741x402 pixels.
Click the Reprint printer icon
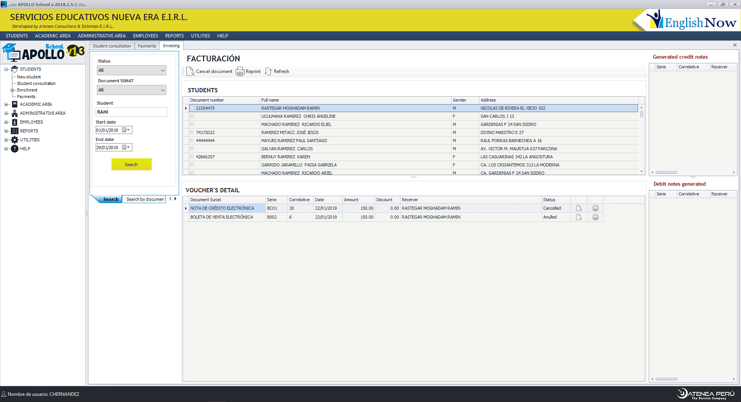(x=240, y=71)
